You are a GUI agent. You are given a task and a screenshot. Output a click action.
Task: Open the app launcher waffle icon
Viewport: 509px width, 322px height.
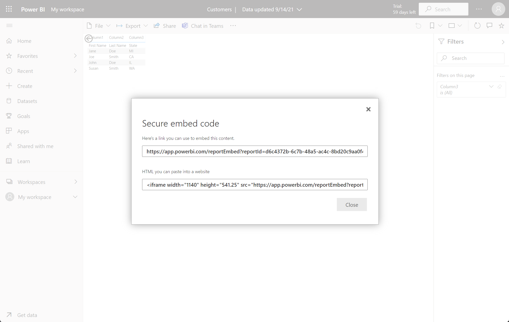[x=9, y=9]
